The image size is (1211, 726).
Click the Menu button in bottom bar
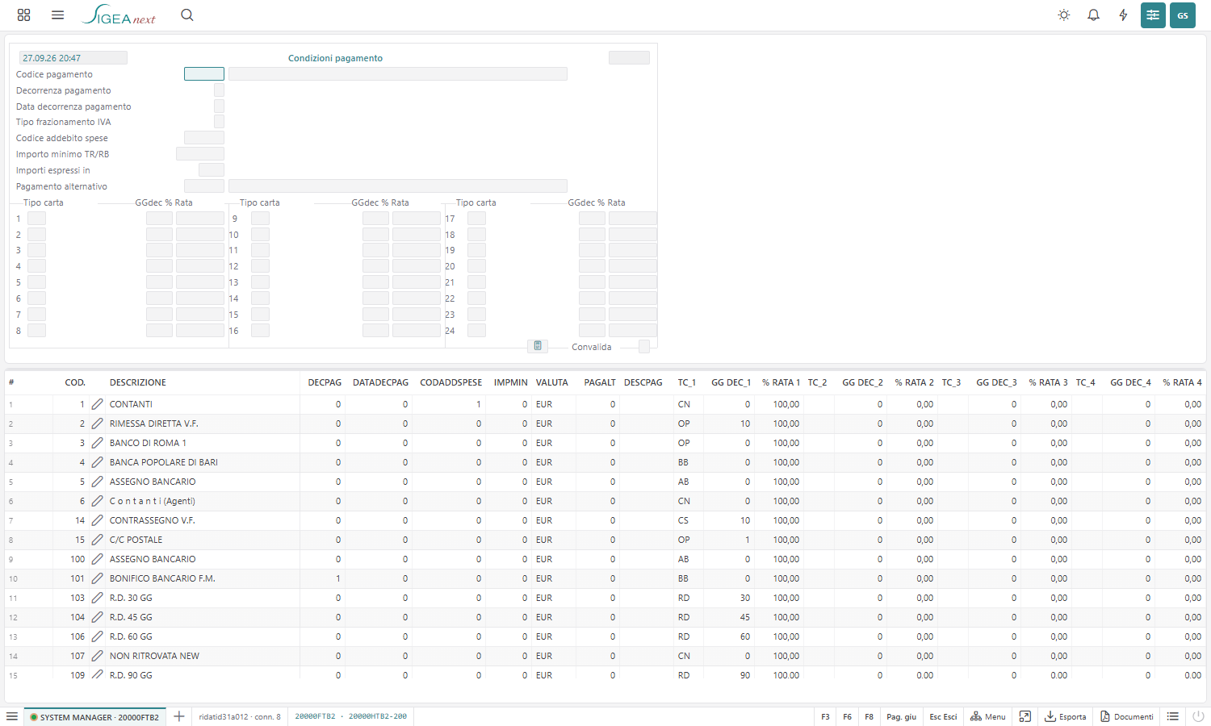click(988, 716)
